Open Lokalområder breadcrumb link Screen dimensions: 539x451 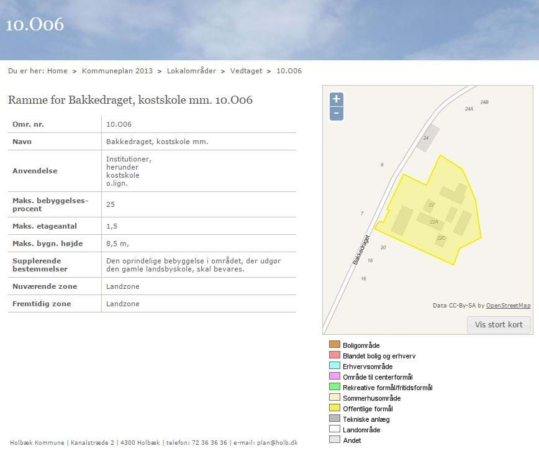pyautogui.click(x=191, y=71)
